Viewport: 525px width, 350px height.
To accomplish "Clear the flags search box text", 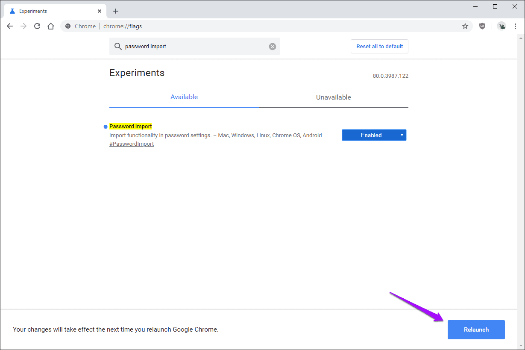I will [x=273, y=47].
